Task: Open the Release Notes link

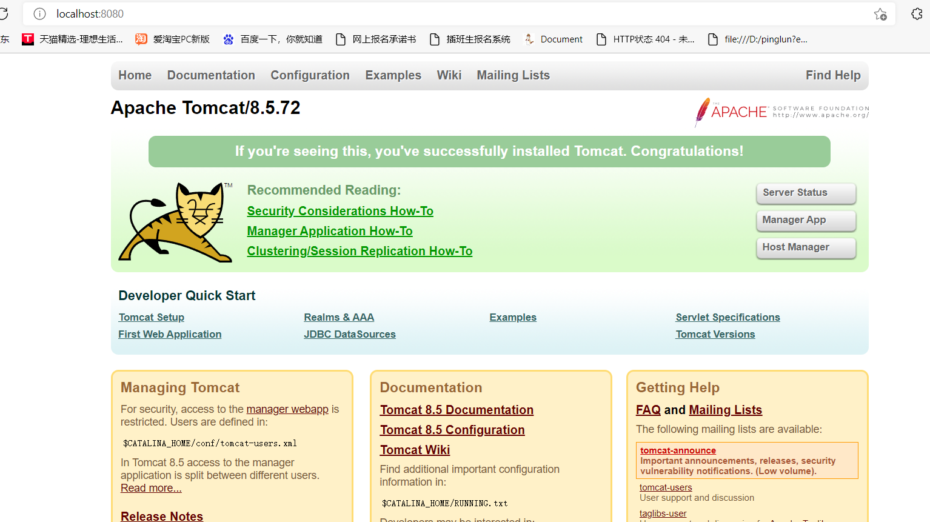Action: (162, 516)
